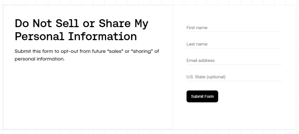Click the empty area below Submit Form button

pyautogui.click(x=234, y=115)
